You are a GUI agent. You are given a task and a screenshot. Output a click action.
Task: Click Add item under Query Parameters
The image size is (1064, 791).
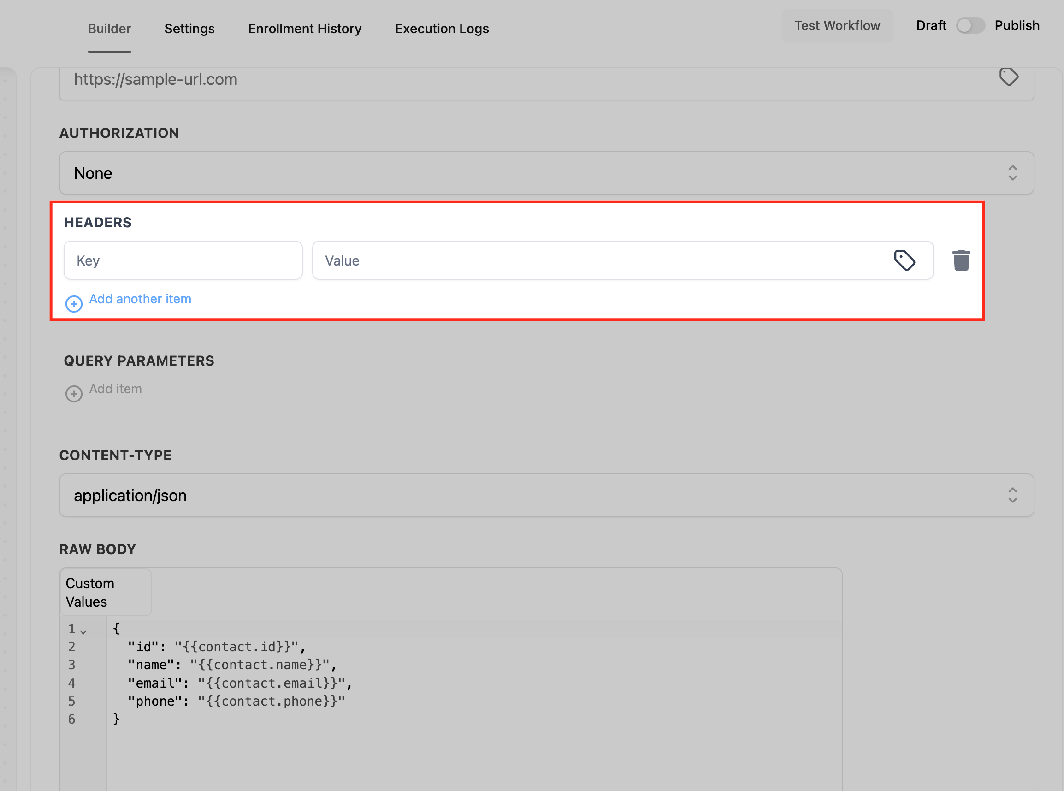tap(115, 389)
